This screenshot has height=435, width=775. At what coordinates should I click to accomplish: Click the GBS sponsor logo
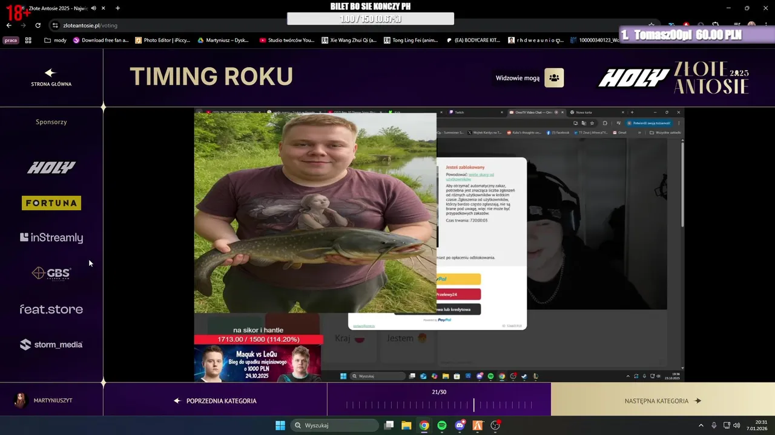51,273
